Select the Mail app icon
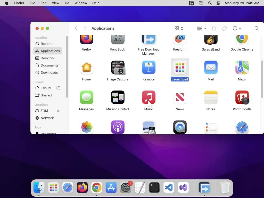 pyautogui.click(x=211, y=68)
